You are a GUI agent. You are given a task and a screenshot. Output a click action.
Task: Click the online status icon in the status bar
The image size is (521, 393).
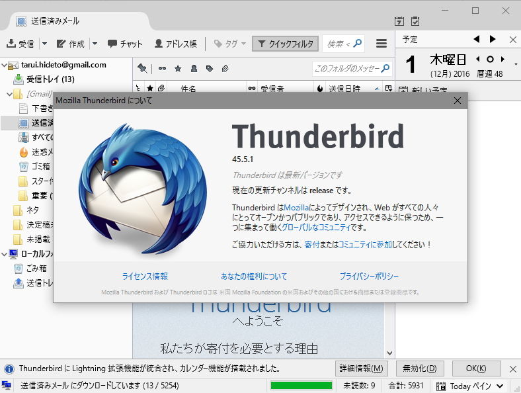tap(7, 386)
